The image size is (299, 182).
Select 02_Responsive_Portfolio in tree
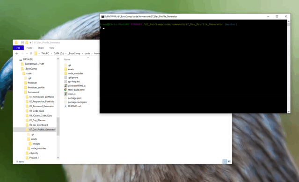42,102
